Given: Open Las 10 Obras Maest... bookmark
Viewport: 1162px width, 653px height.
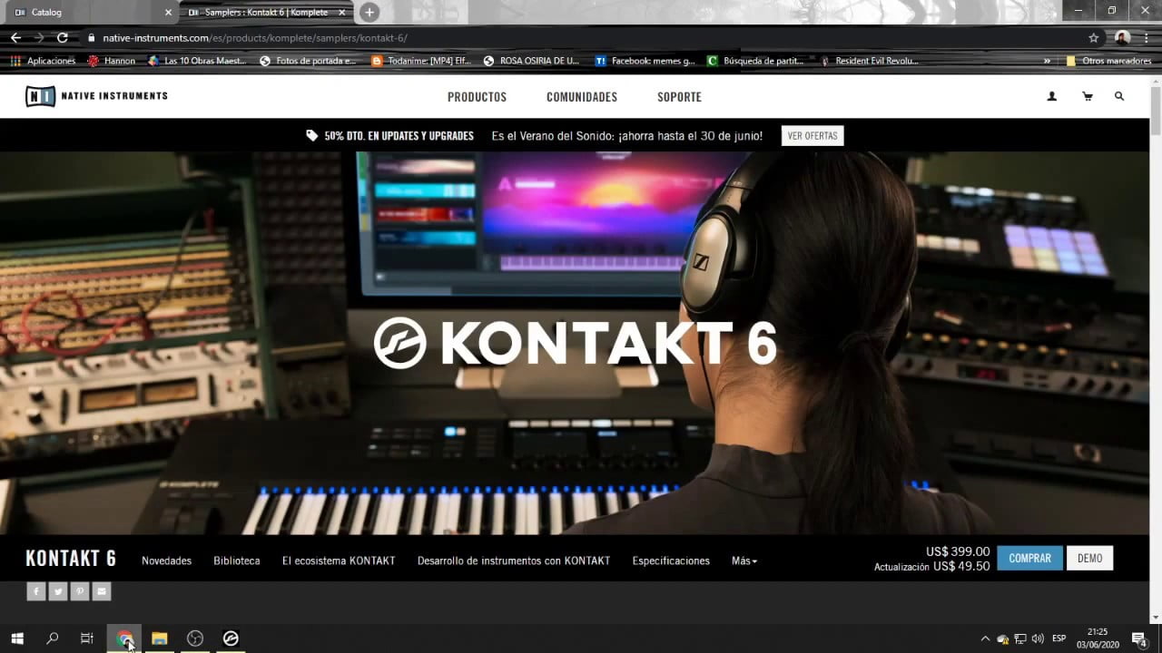Looking at the screenshot, I should (196, 61).
